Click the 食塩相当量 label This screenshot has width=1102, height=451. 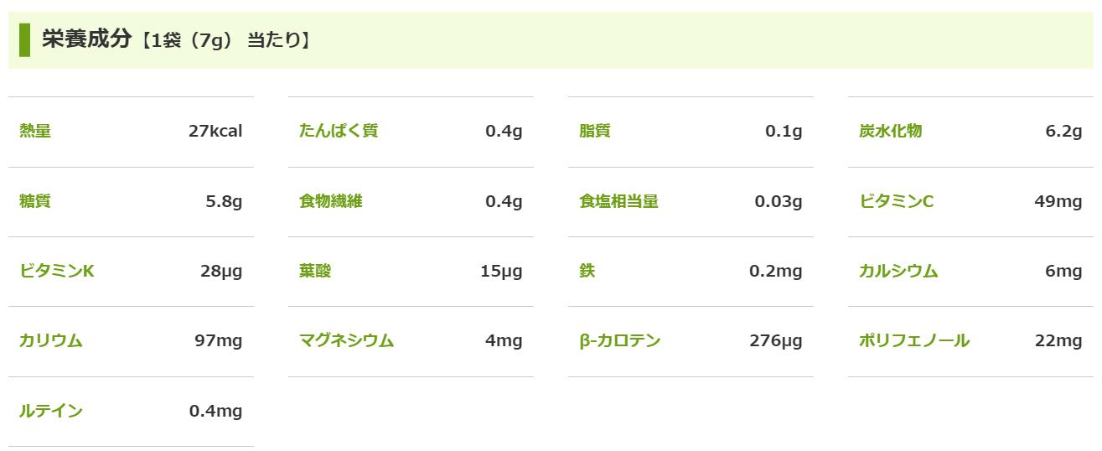618,201
